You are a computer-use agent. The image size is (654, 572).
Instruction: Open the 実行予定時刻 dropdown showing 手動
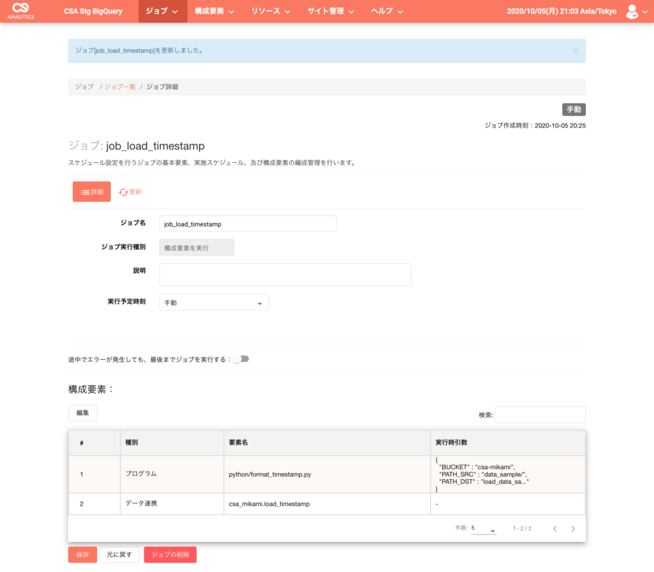coord(213,302)
